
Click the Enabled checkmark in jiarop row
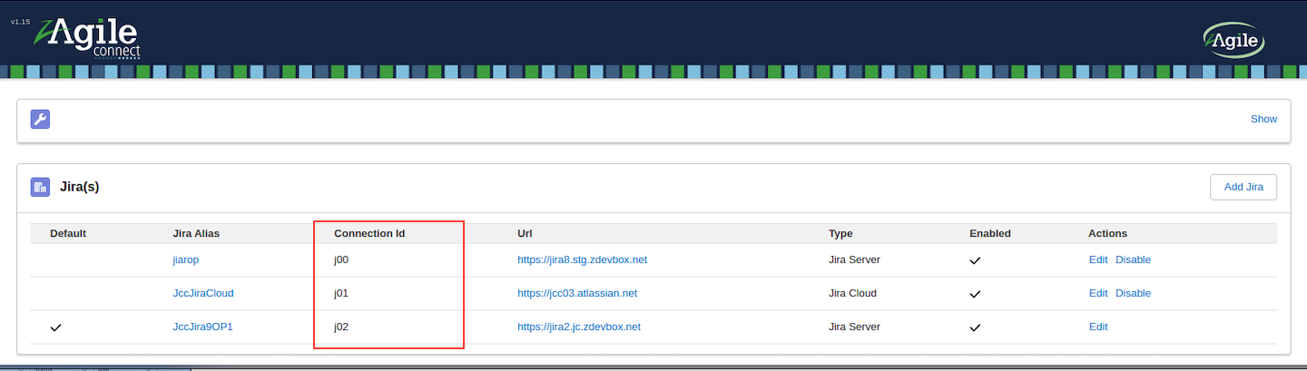(x=975, y=260)
